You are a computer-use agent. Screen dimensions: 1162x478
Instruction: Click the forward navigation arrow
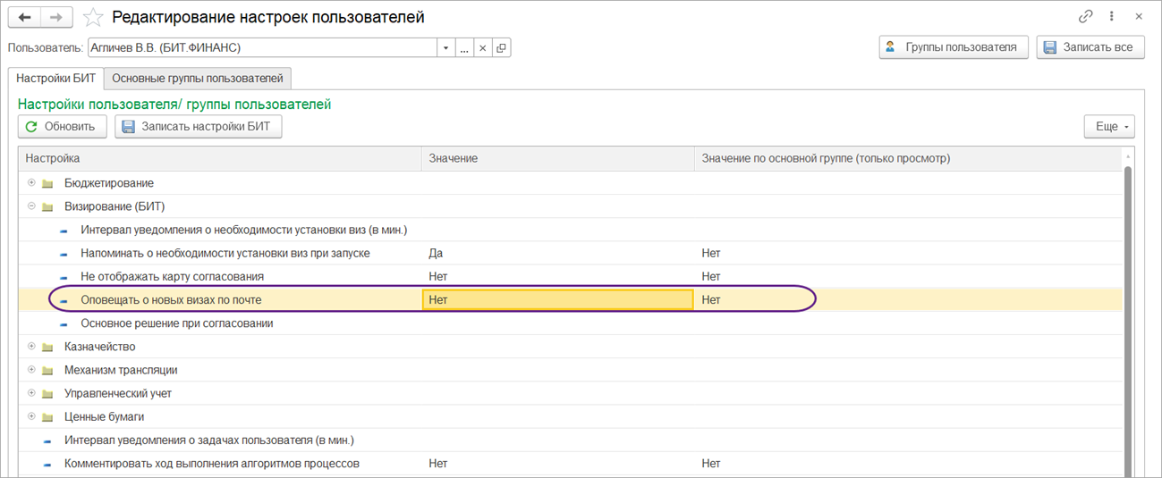[x=56, y=17]
